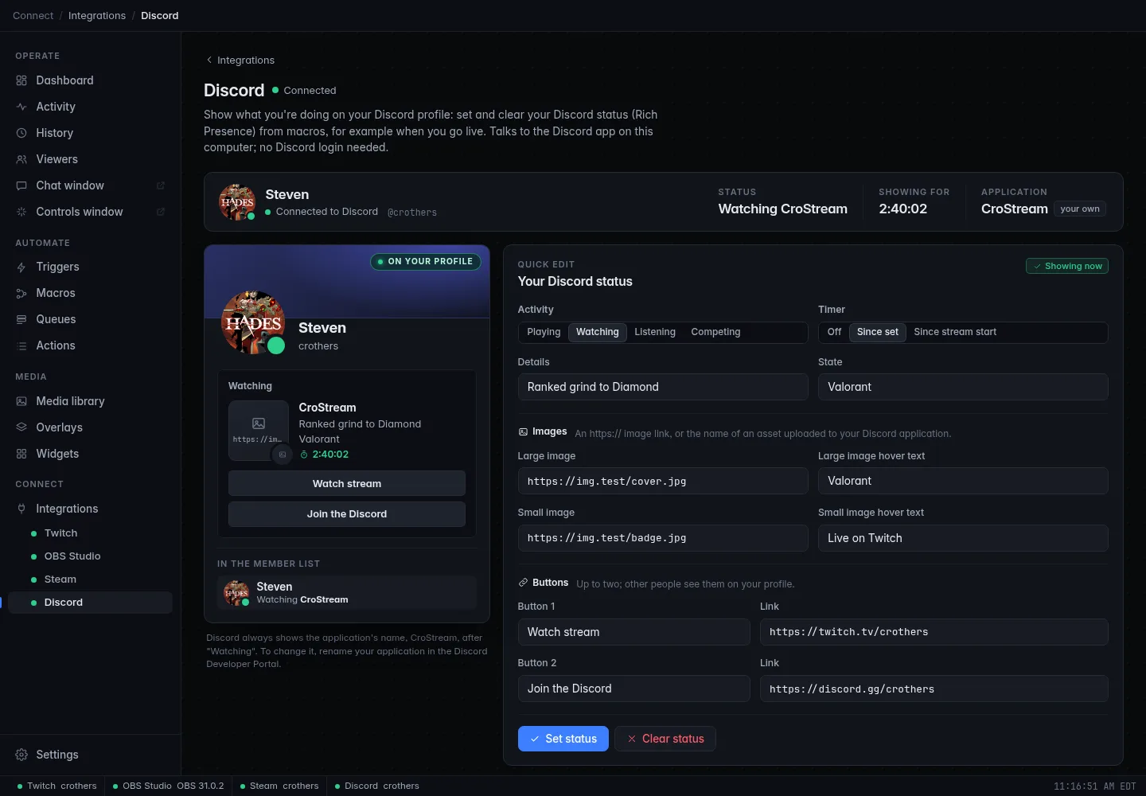Turn the timer Off
1146x796 pixels.
(834, 332)
